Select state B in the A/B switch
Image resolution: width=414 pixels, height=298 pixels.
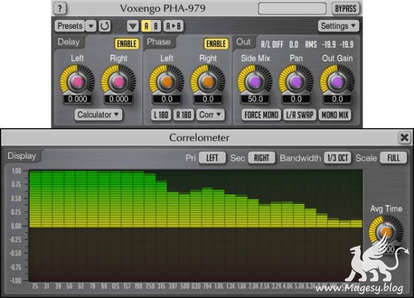click(x=156, y=26)
